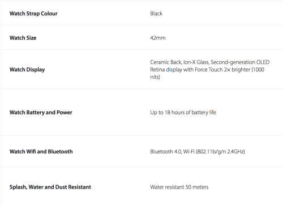This screenshot has height=206, width=283.
Task: Select the Watch Wifi and Bluetooth label
Action: click(41, 152)
